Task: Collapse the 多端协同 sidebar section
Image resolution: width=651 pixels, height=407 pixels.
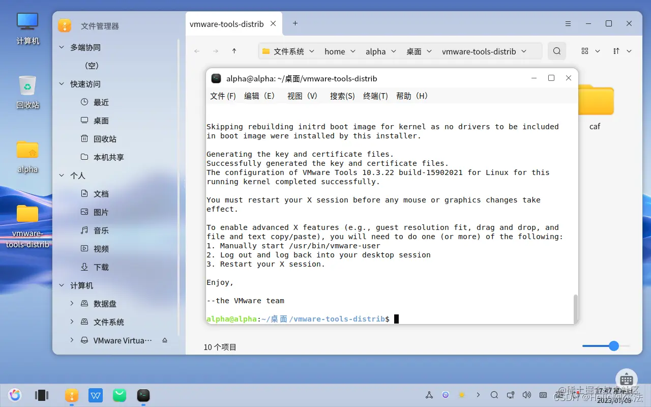Action: pyautogui.click(x=62, y=47)
